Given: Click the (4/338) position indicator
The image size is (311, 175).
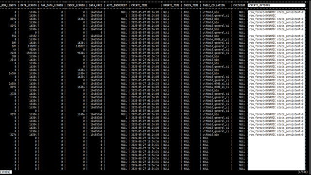Looking at the screenshot, I should click(x=303, y=172).
